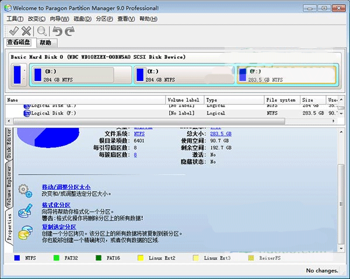
Task: Select the (D:) 284 GB partition block
Action: pyautogui.click(x=82, y=75)
